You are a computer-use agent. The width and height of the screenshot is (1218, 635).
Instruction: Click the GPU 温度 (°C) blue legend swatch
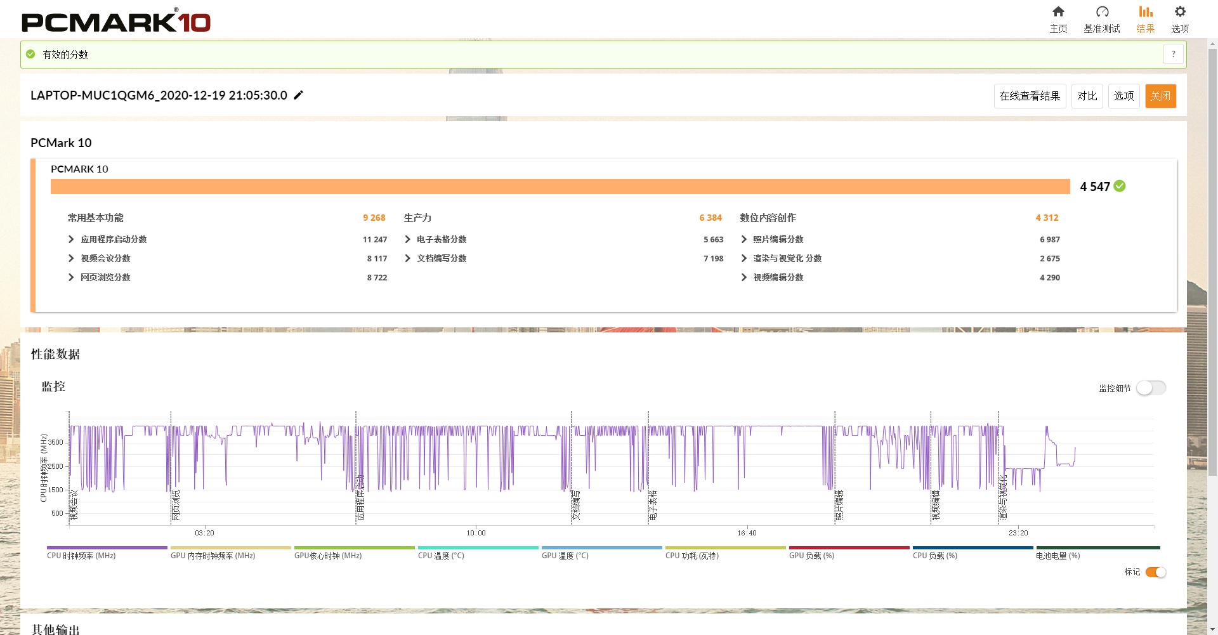click(x=601, y=547)
